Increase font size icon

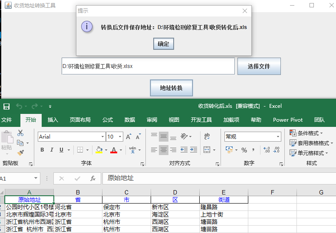click(128, 136)
